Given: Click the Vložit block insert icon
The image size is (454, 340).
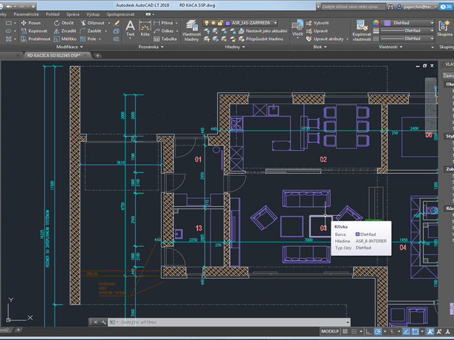Looking at the screenshot, I should (297, 28).
